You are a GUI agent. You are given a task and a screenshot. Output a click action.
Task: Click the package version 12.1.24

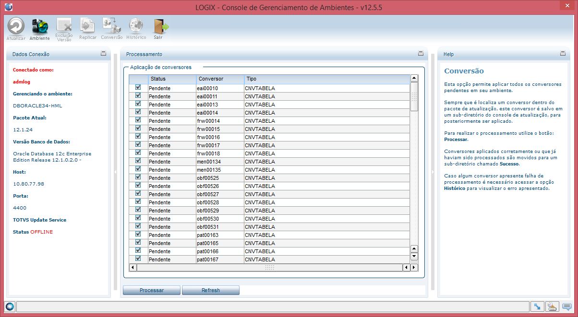[x=23, y=129]
